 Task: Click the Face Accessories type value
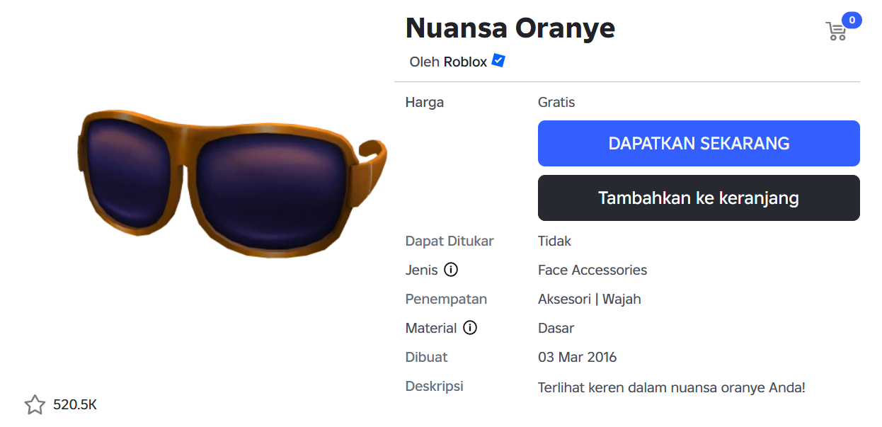(592, 270)
